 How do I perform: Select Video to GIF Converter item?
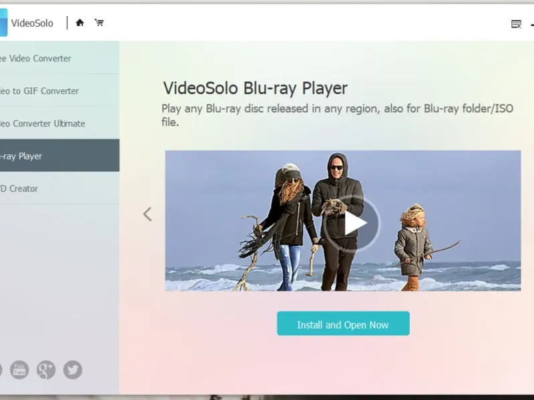tap(59, 91)
